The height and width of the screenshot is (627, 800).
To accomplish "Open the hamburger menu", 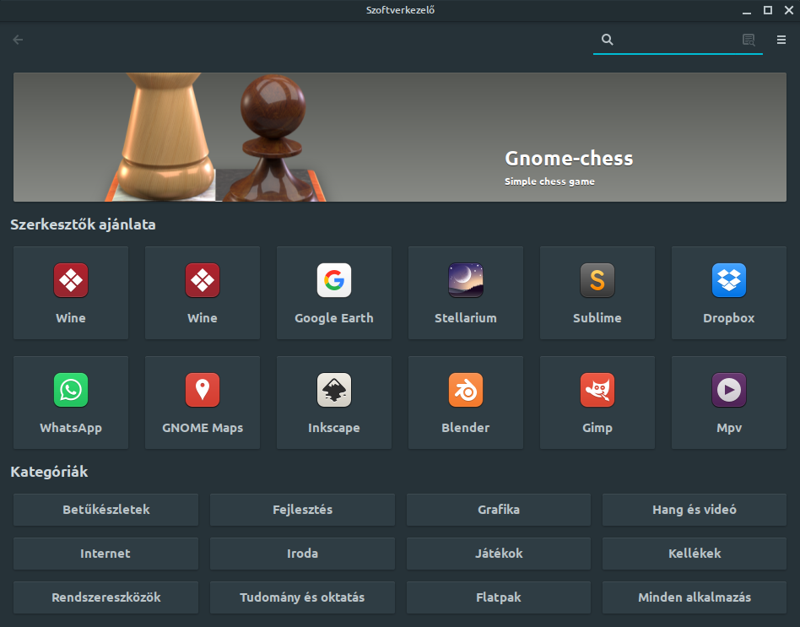I will click(x=781, y=40).
